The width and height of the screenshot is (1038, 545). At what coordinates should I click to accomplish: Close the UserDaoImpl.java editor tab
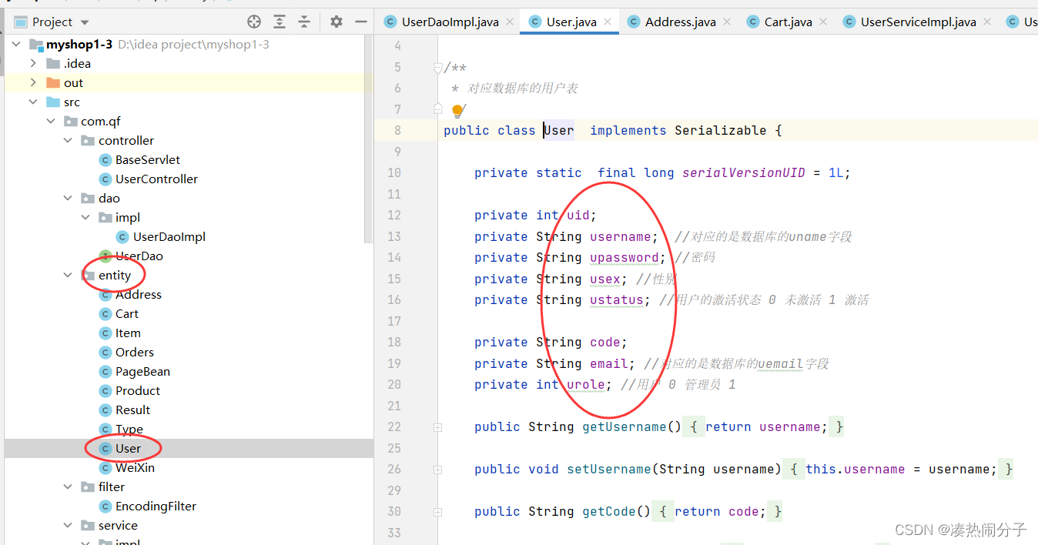[508, 22]
